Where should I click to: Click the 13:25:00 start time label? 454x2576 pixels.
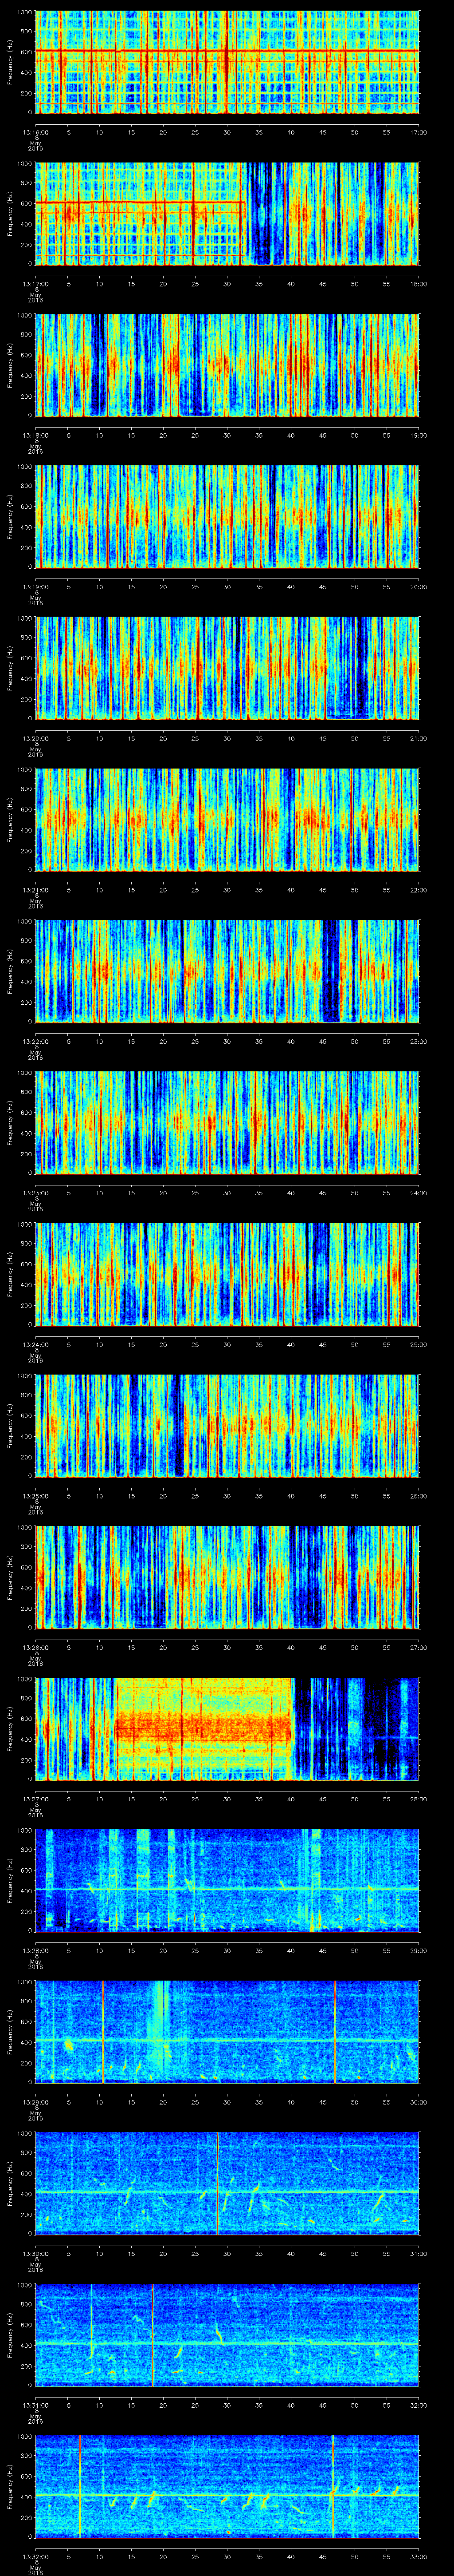click(36, 1496)
